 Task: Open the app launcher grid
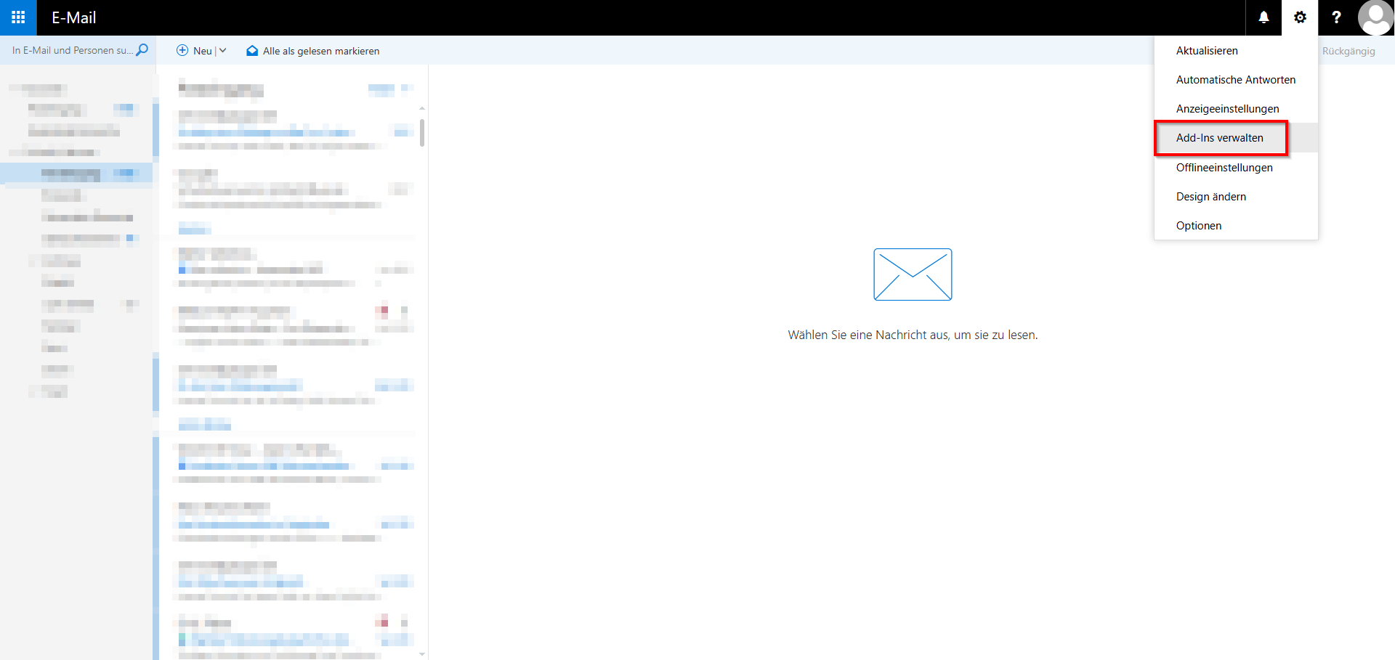[17, 17]
